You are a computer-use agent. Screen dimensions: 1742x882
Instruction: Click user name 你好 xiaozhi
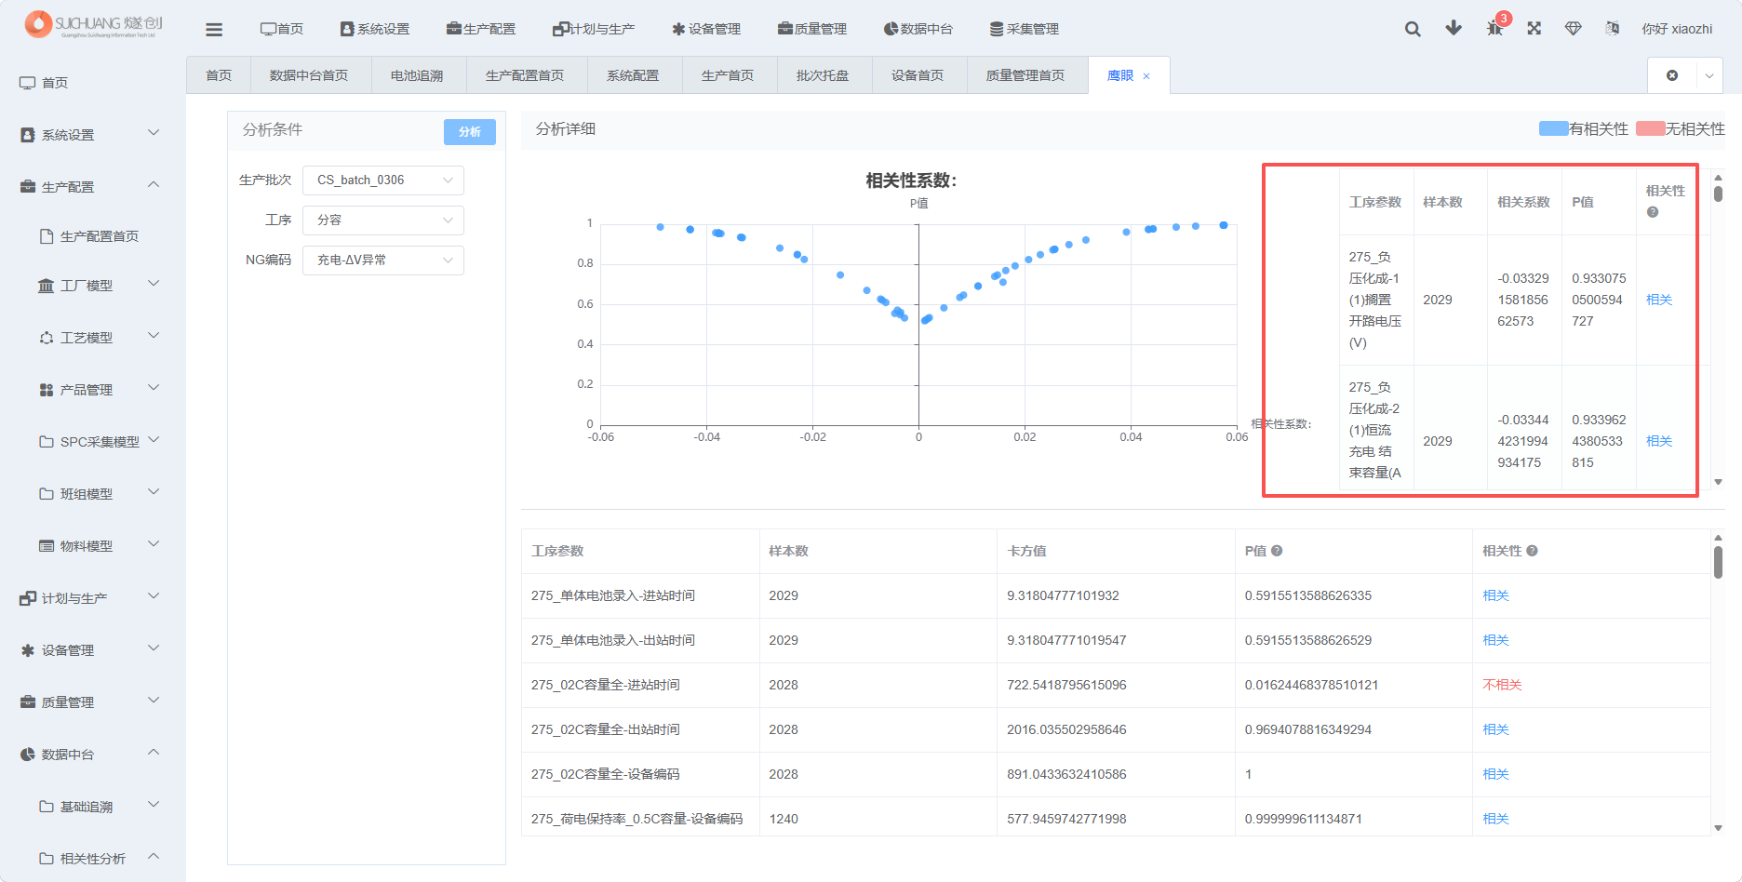coord(1677,29)
